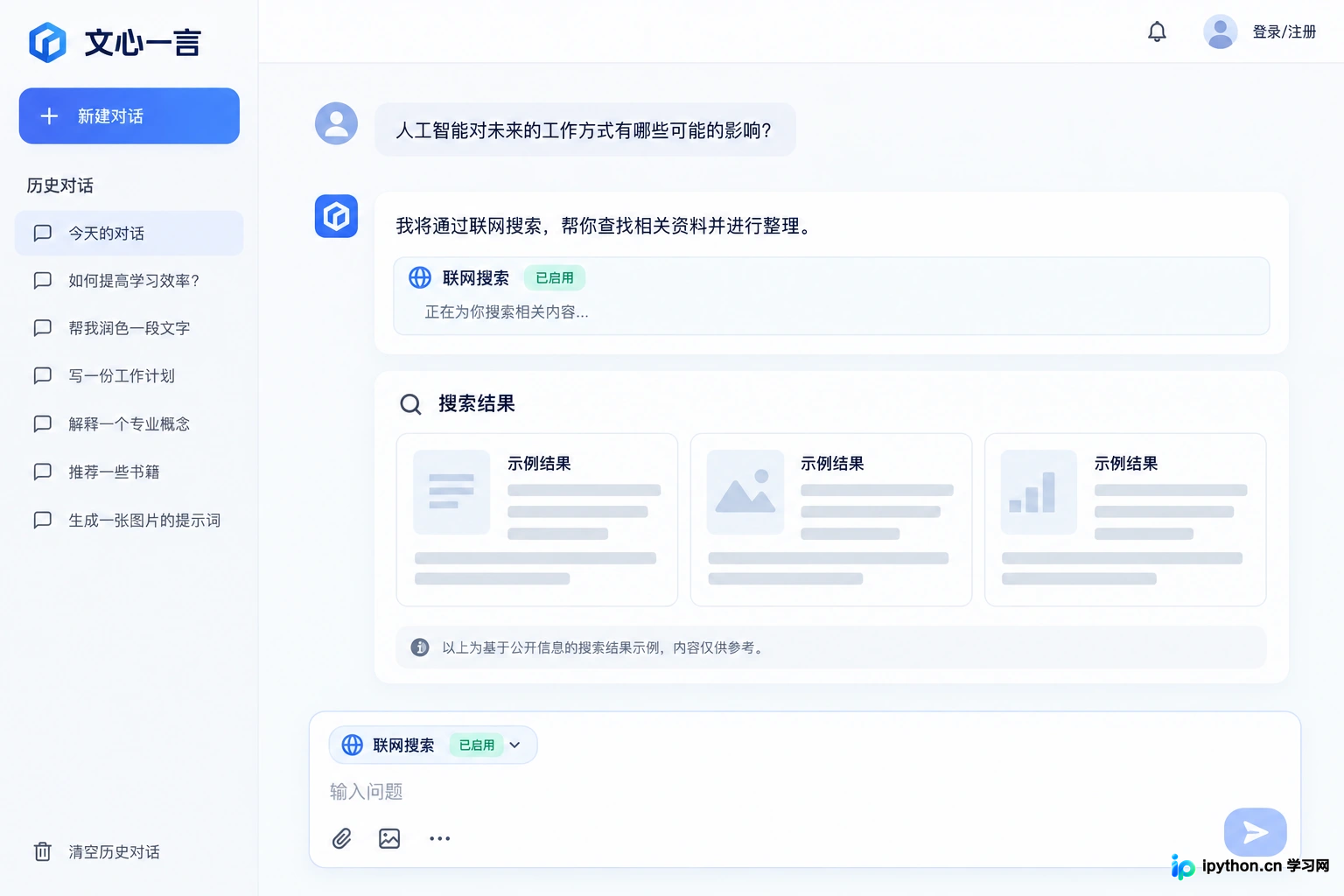This screenshot has width=1344, height=896.
Task: Click the 我将通过联网搜索 answer text line
Action: 605,227
